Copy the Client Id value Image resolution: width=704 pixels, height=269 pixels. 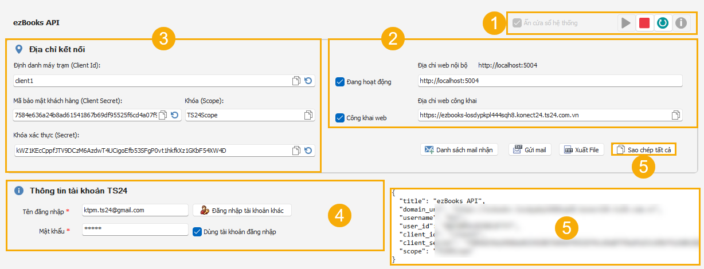[296, 81]
